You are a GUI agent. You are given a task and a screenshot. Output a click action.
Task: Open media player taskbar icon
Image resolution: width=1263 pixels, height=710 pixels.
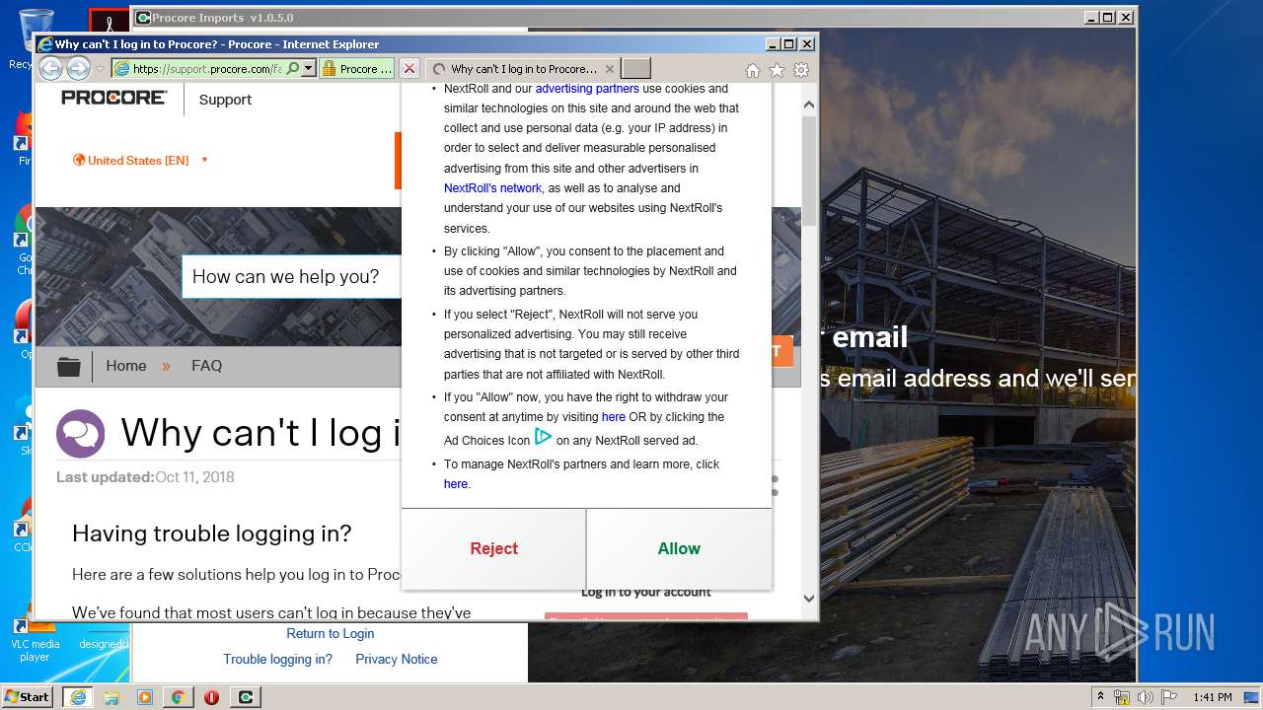click(x=144, y=697)
